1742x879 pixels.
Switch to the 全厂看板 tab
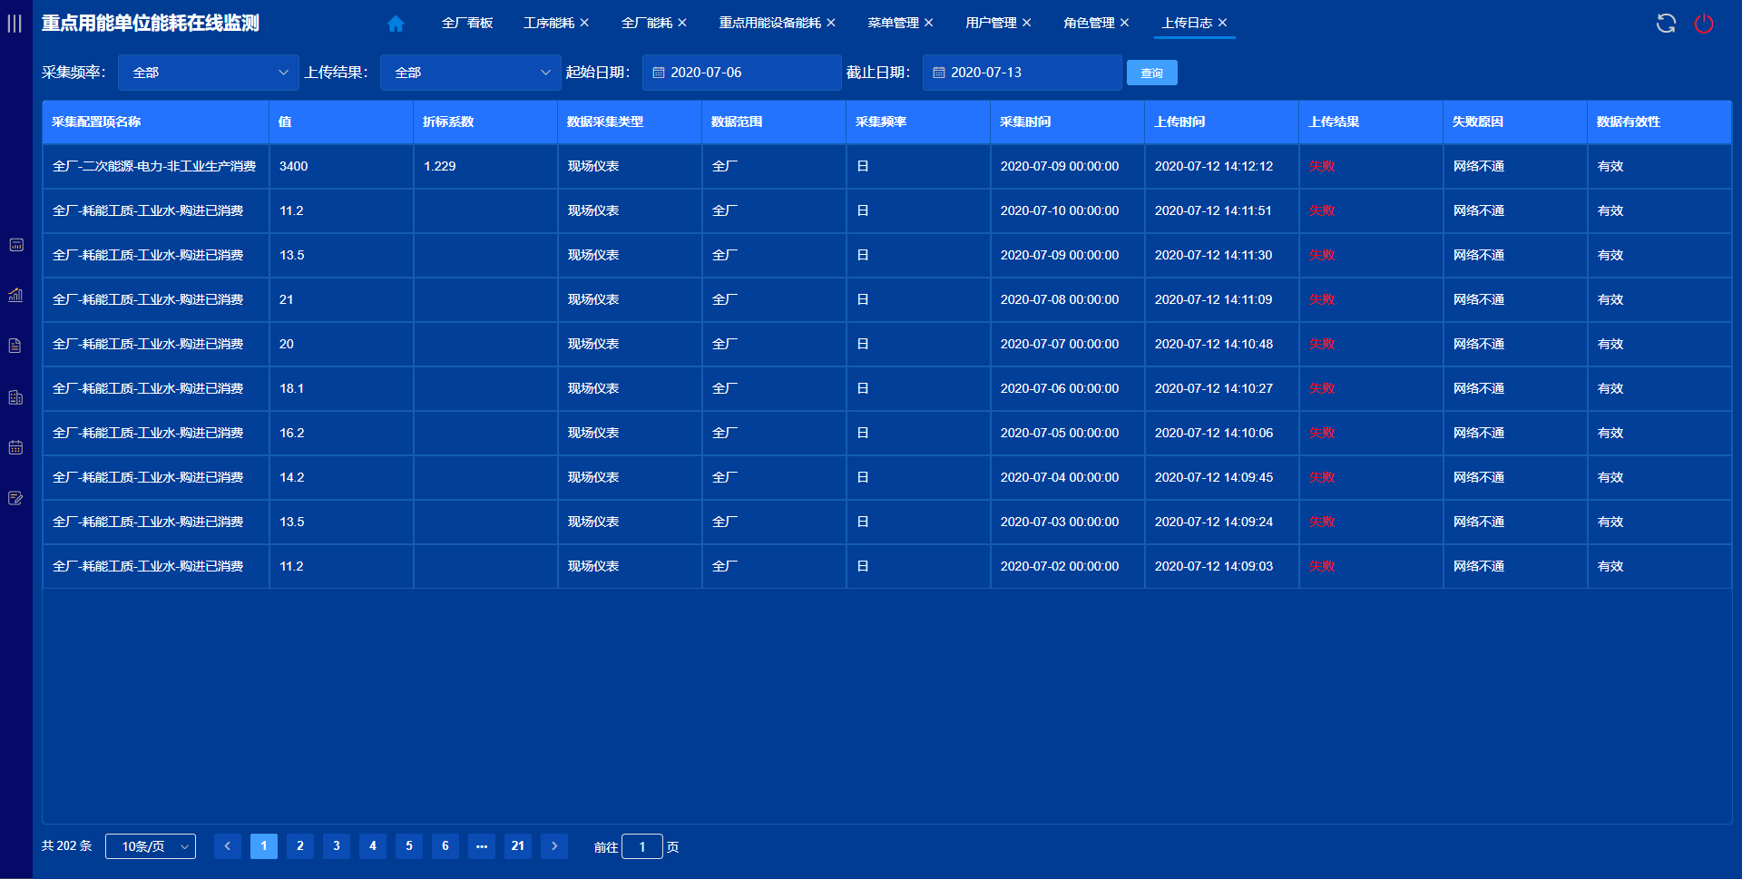coord(467,23)
